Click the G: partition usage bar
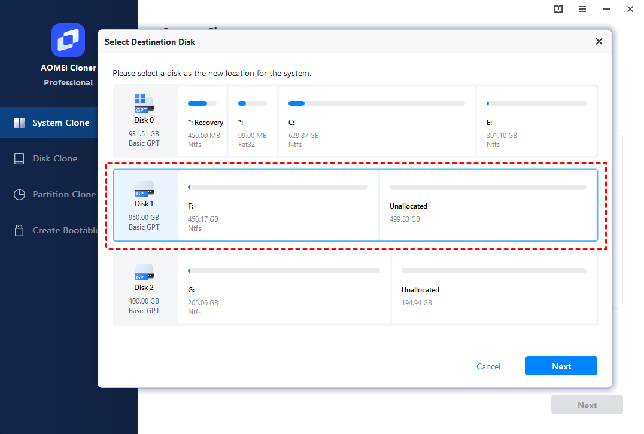The height and width of the screenshot is (434, 644). click(x=284, y=271)
